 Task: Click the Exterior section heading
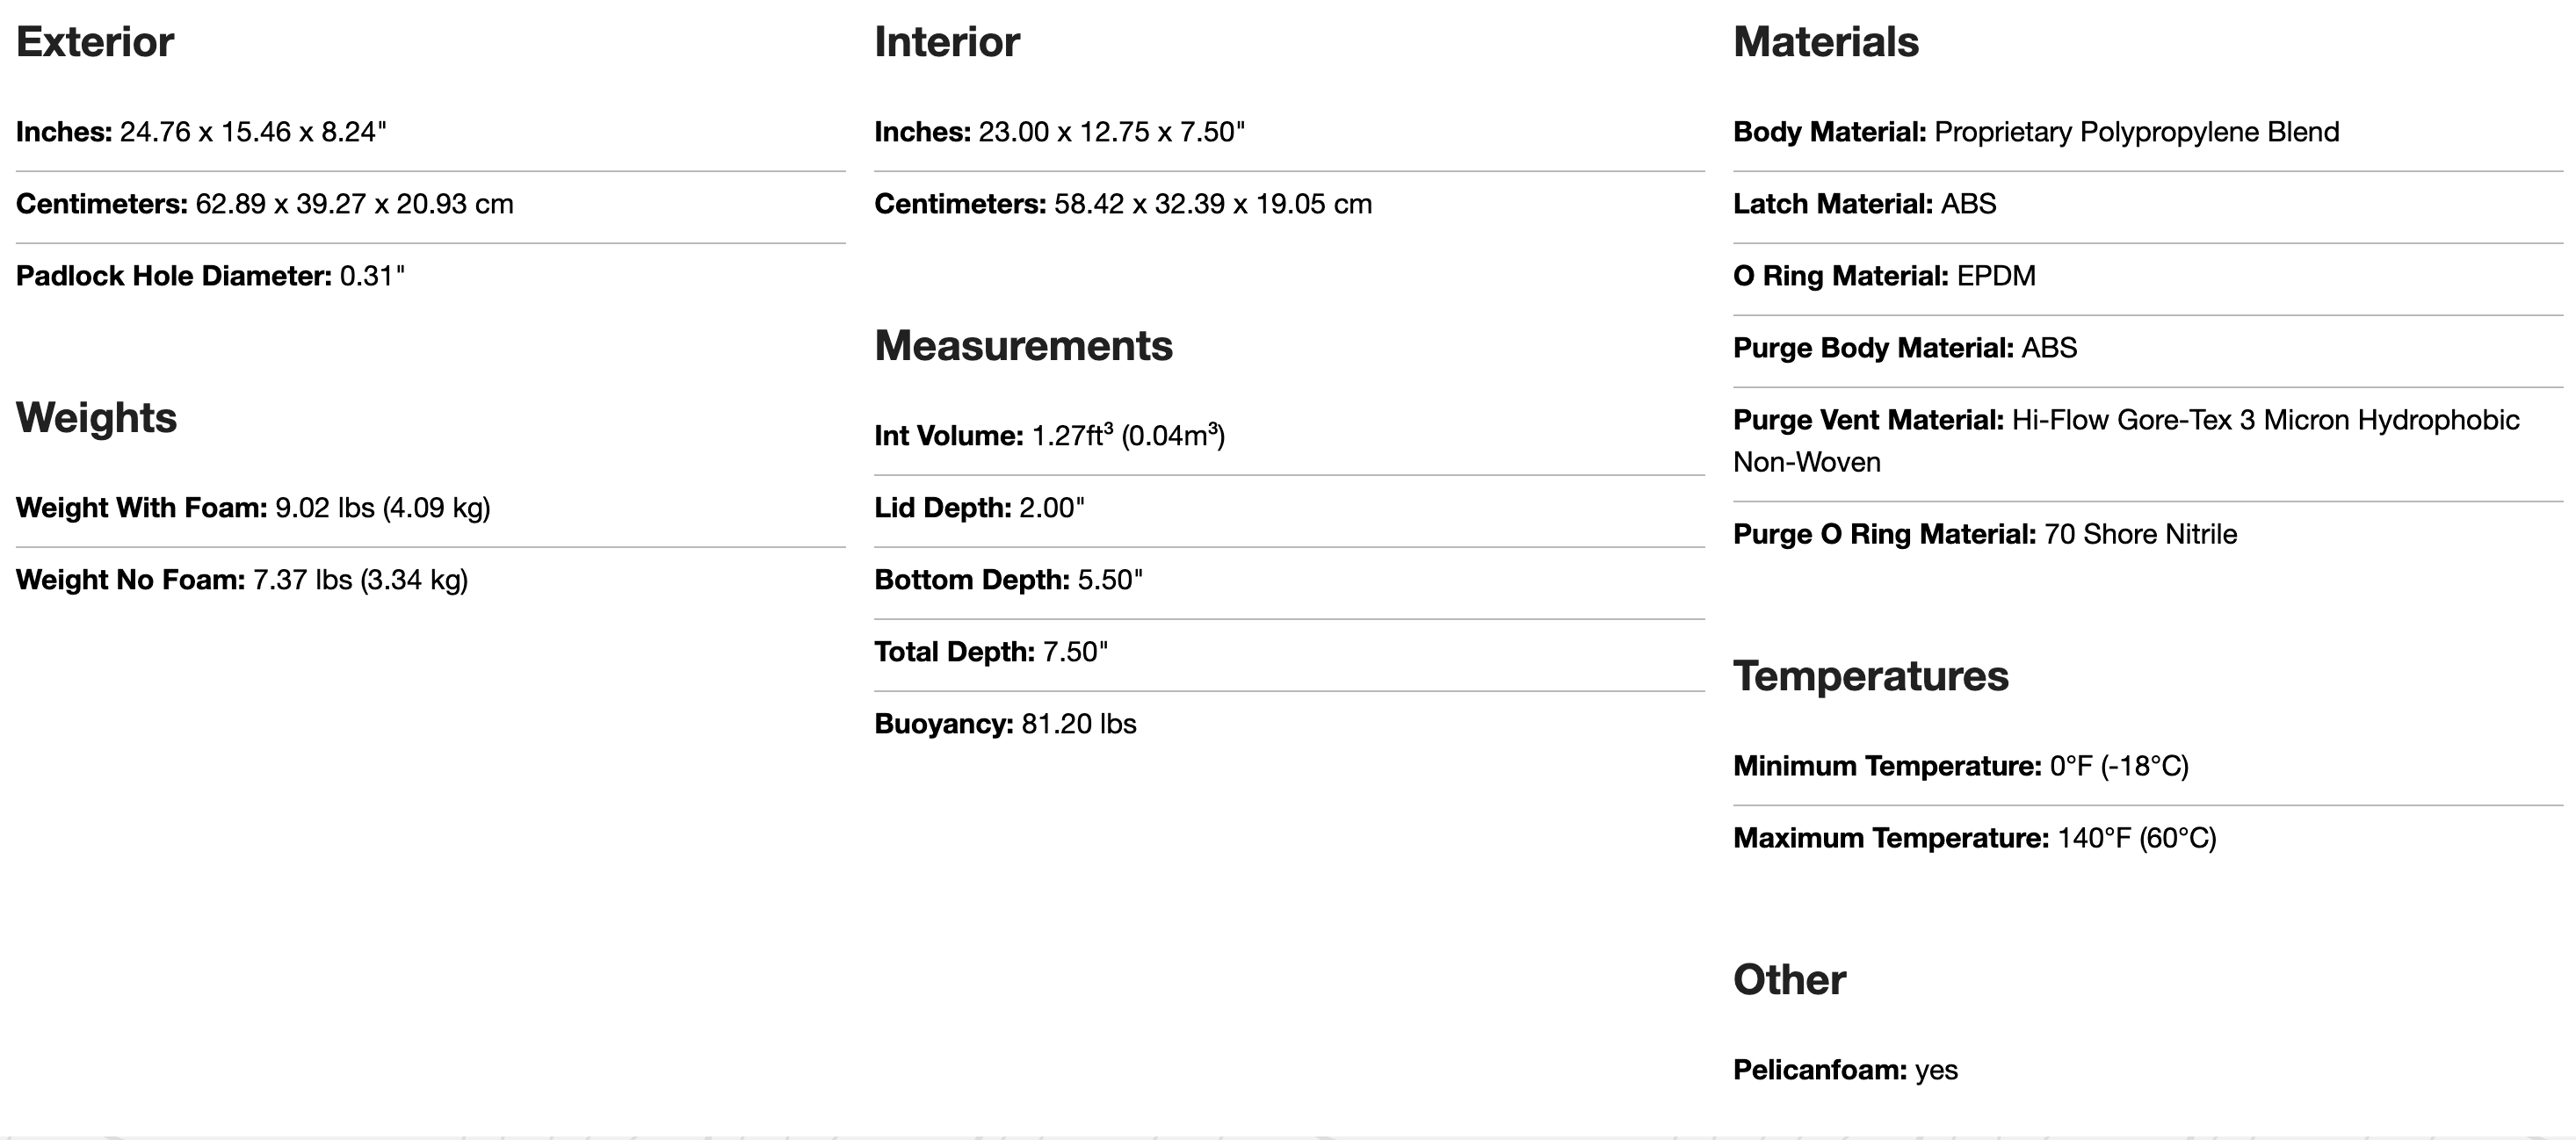click(x=95, y=42)
